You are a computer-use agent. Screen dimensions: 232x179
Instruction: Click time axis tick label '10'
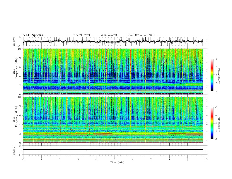[206, 159]
